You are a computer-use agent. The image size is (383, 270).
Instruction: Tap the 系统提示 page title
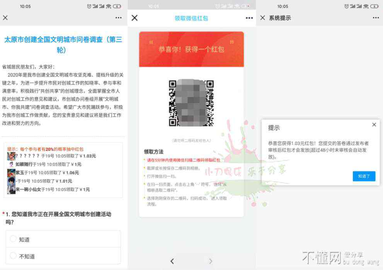(280, 18)
